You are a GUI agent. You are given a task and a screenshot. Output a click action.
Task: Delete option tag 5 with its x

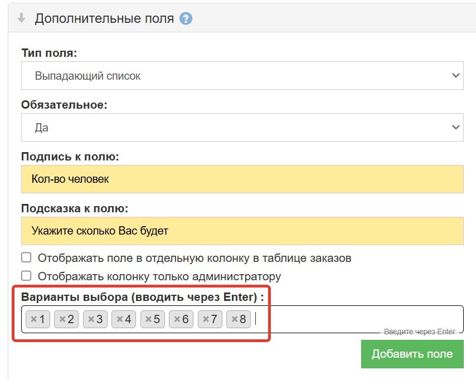148,319
